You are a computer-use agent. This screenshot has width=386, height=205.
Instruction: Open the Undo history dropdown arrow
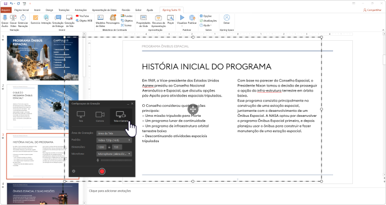click(14, 3)
